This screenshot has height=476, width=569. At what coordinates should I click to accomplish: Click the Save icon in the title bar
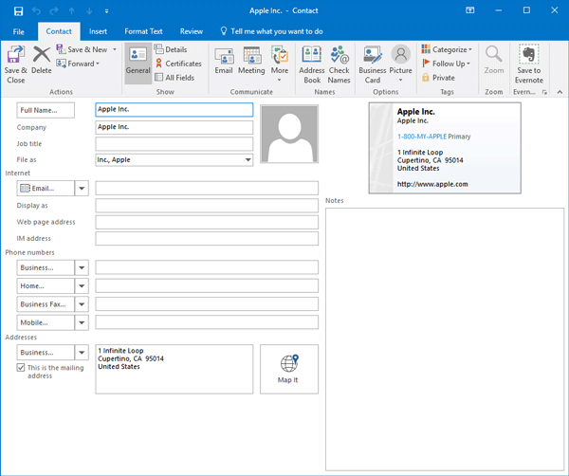[18, 10]
